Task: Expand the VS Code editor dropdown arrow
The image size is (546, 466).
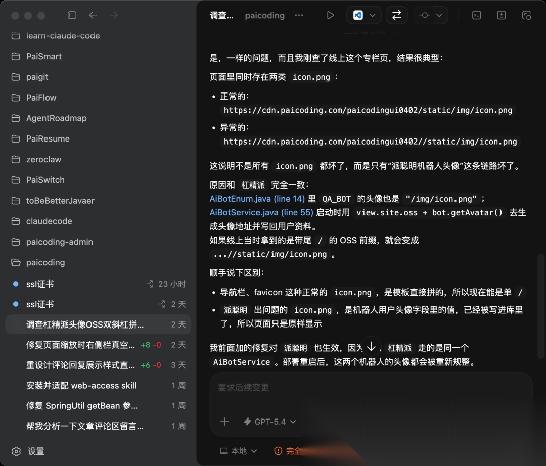Action: coord(372,15)
